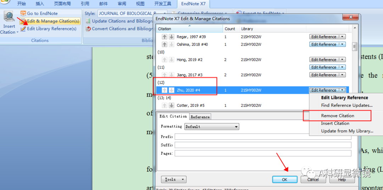383x190 pixels.
Task: Click down arrow for Jiang, 2017 #3
Action: pyautogui.click(x=172, y=75)
